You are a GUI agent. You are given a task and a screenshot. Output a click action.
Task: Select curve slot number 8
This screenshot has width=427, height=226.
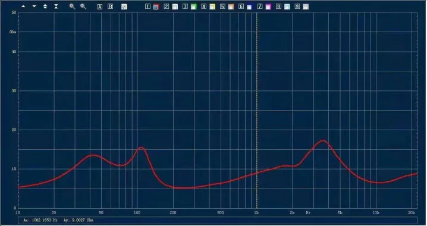278,7
